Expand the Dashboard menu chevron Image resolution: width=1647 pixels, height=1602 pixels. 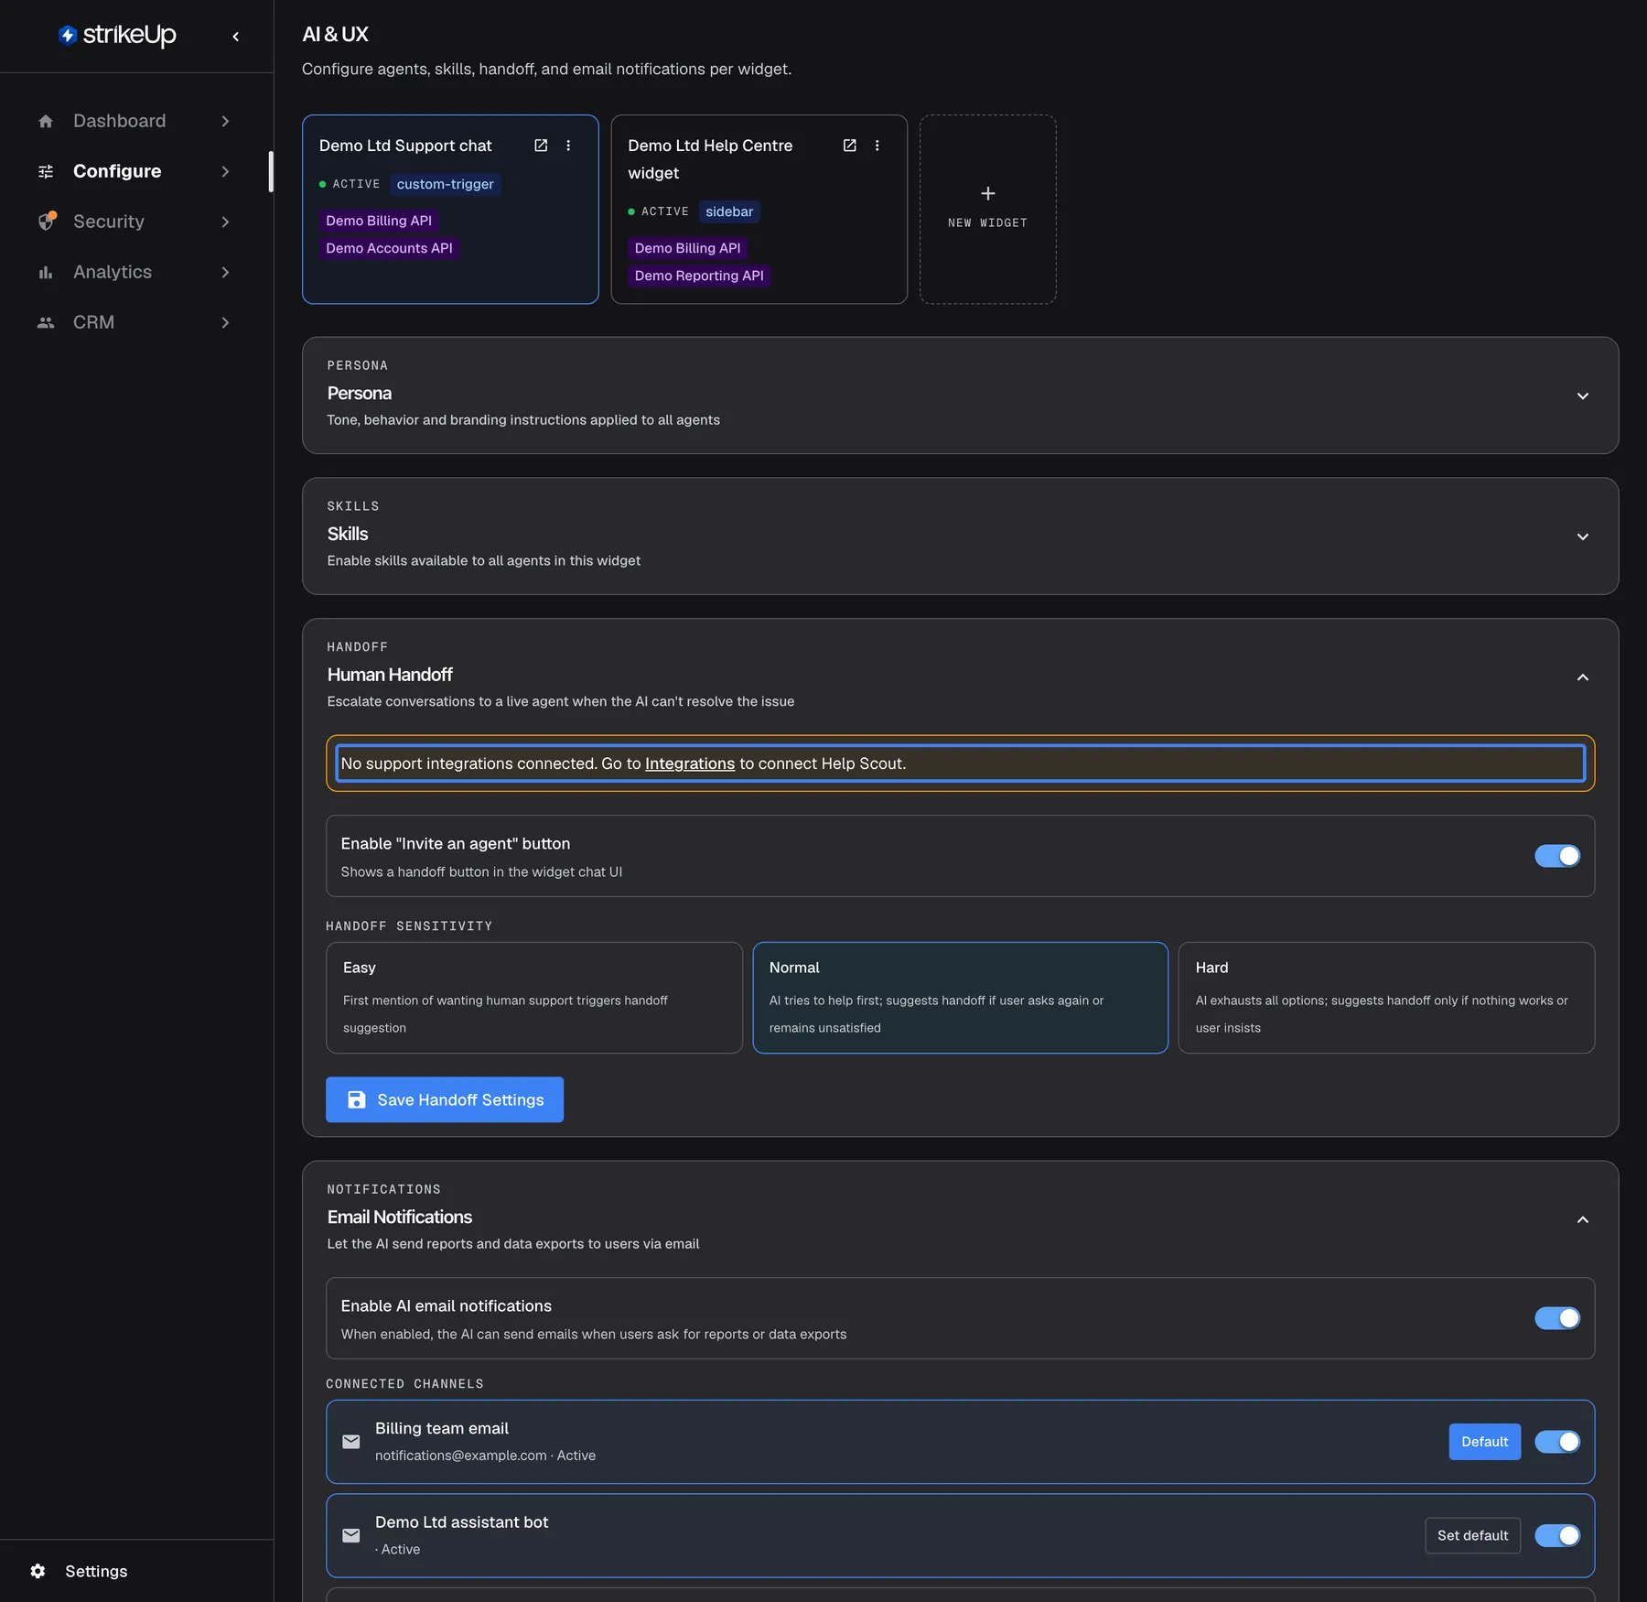tap(225, 121)
